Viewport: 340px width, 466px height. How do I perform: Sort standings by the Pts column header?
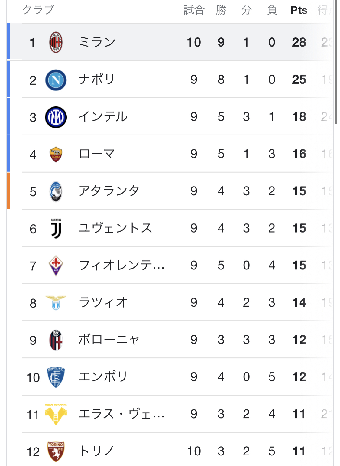(x=298, y=10)
